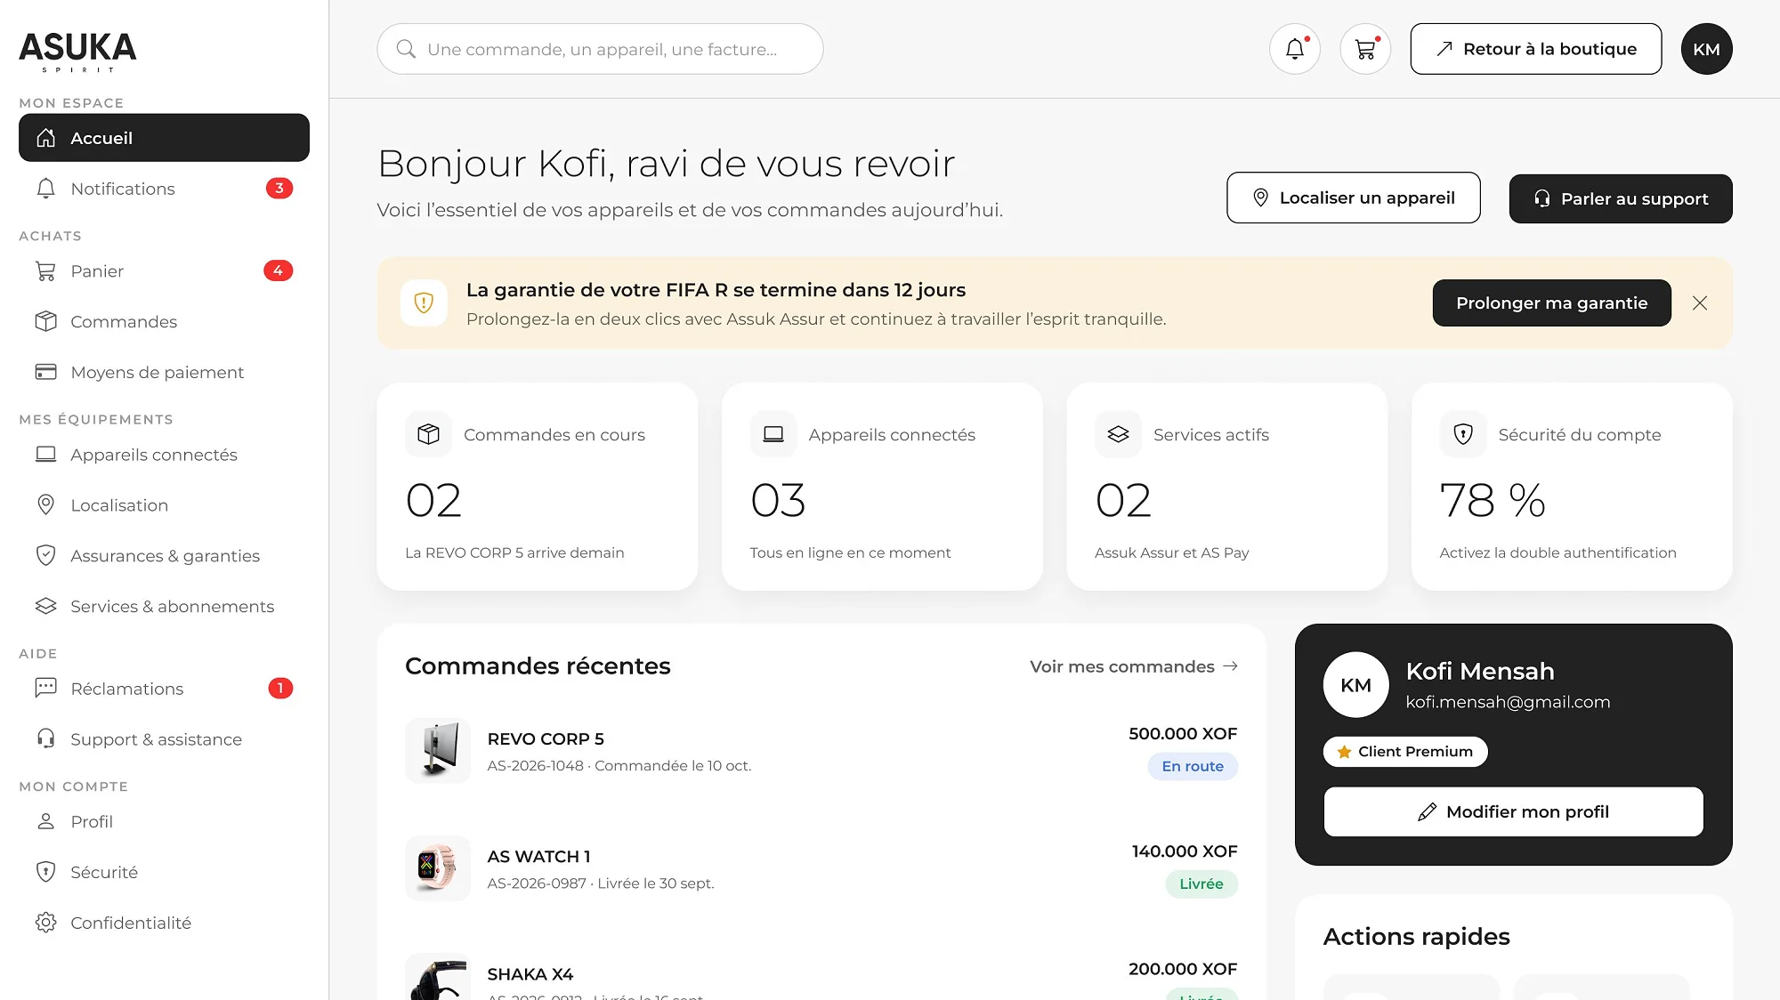The width and height of the screenshot is (1780, 1000).
Task: Open Confidentialité in the sidebar
Action: coord(164,923)
